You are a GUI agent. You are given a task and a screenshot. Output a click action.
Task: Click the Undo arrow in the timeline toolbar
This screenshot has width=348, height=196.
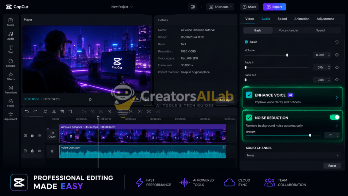tap(27, 112)
